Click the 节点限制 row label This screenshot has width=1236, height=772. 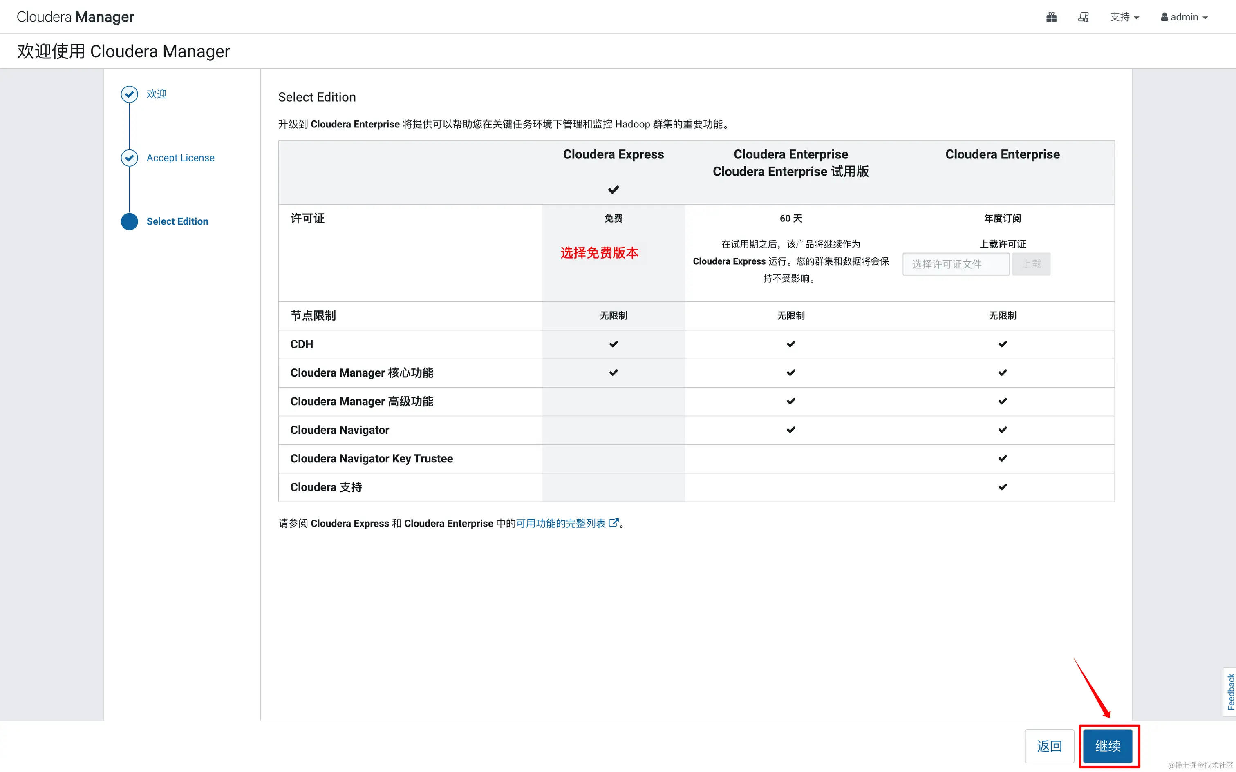(313, 315)
